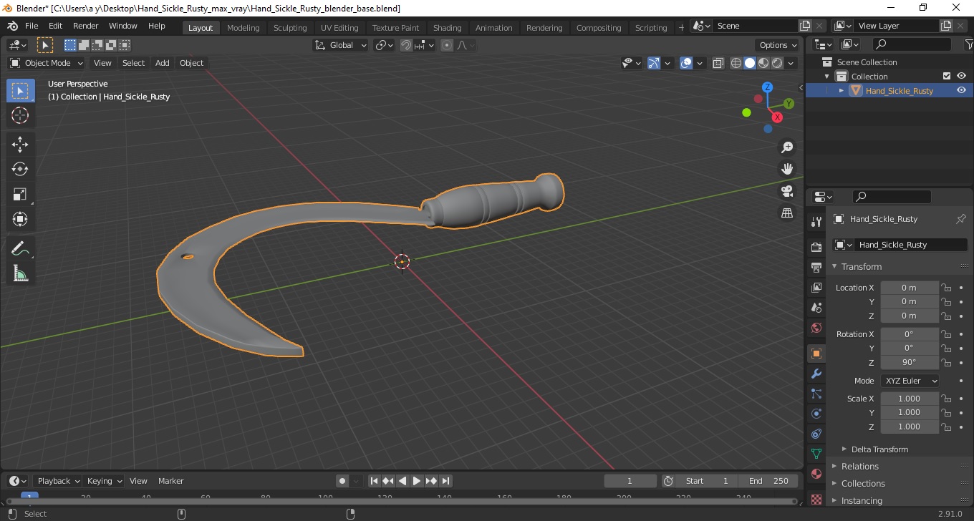Open View Layer properties tab
The width and height of the screenshot is (974, 521).
click(x=816, y=288)
